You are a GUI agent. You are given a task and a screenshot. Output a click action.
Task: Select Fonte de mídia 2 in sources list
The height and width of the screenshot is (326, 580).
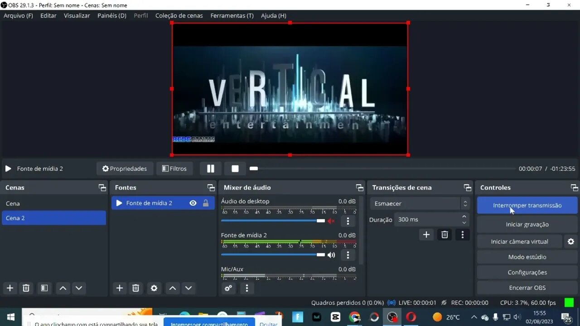coord(163,203)
